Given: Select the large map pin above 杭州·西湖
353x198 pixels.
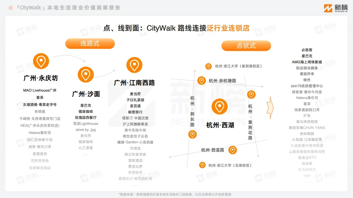Looking at the screenshot, I should tap(220, 107).
